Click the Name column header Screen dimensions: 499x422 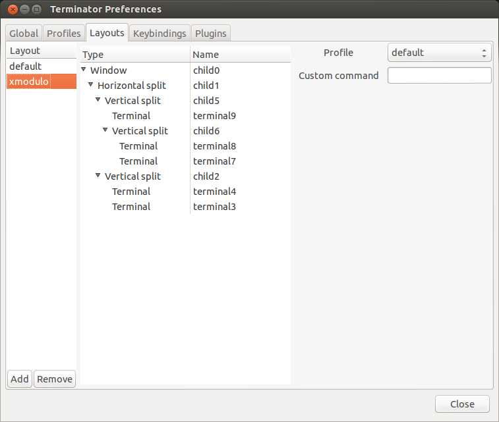[x=241, y=55]
